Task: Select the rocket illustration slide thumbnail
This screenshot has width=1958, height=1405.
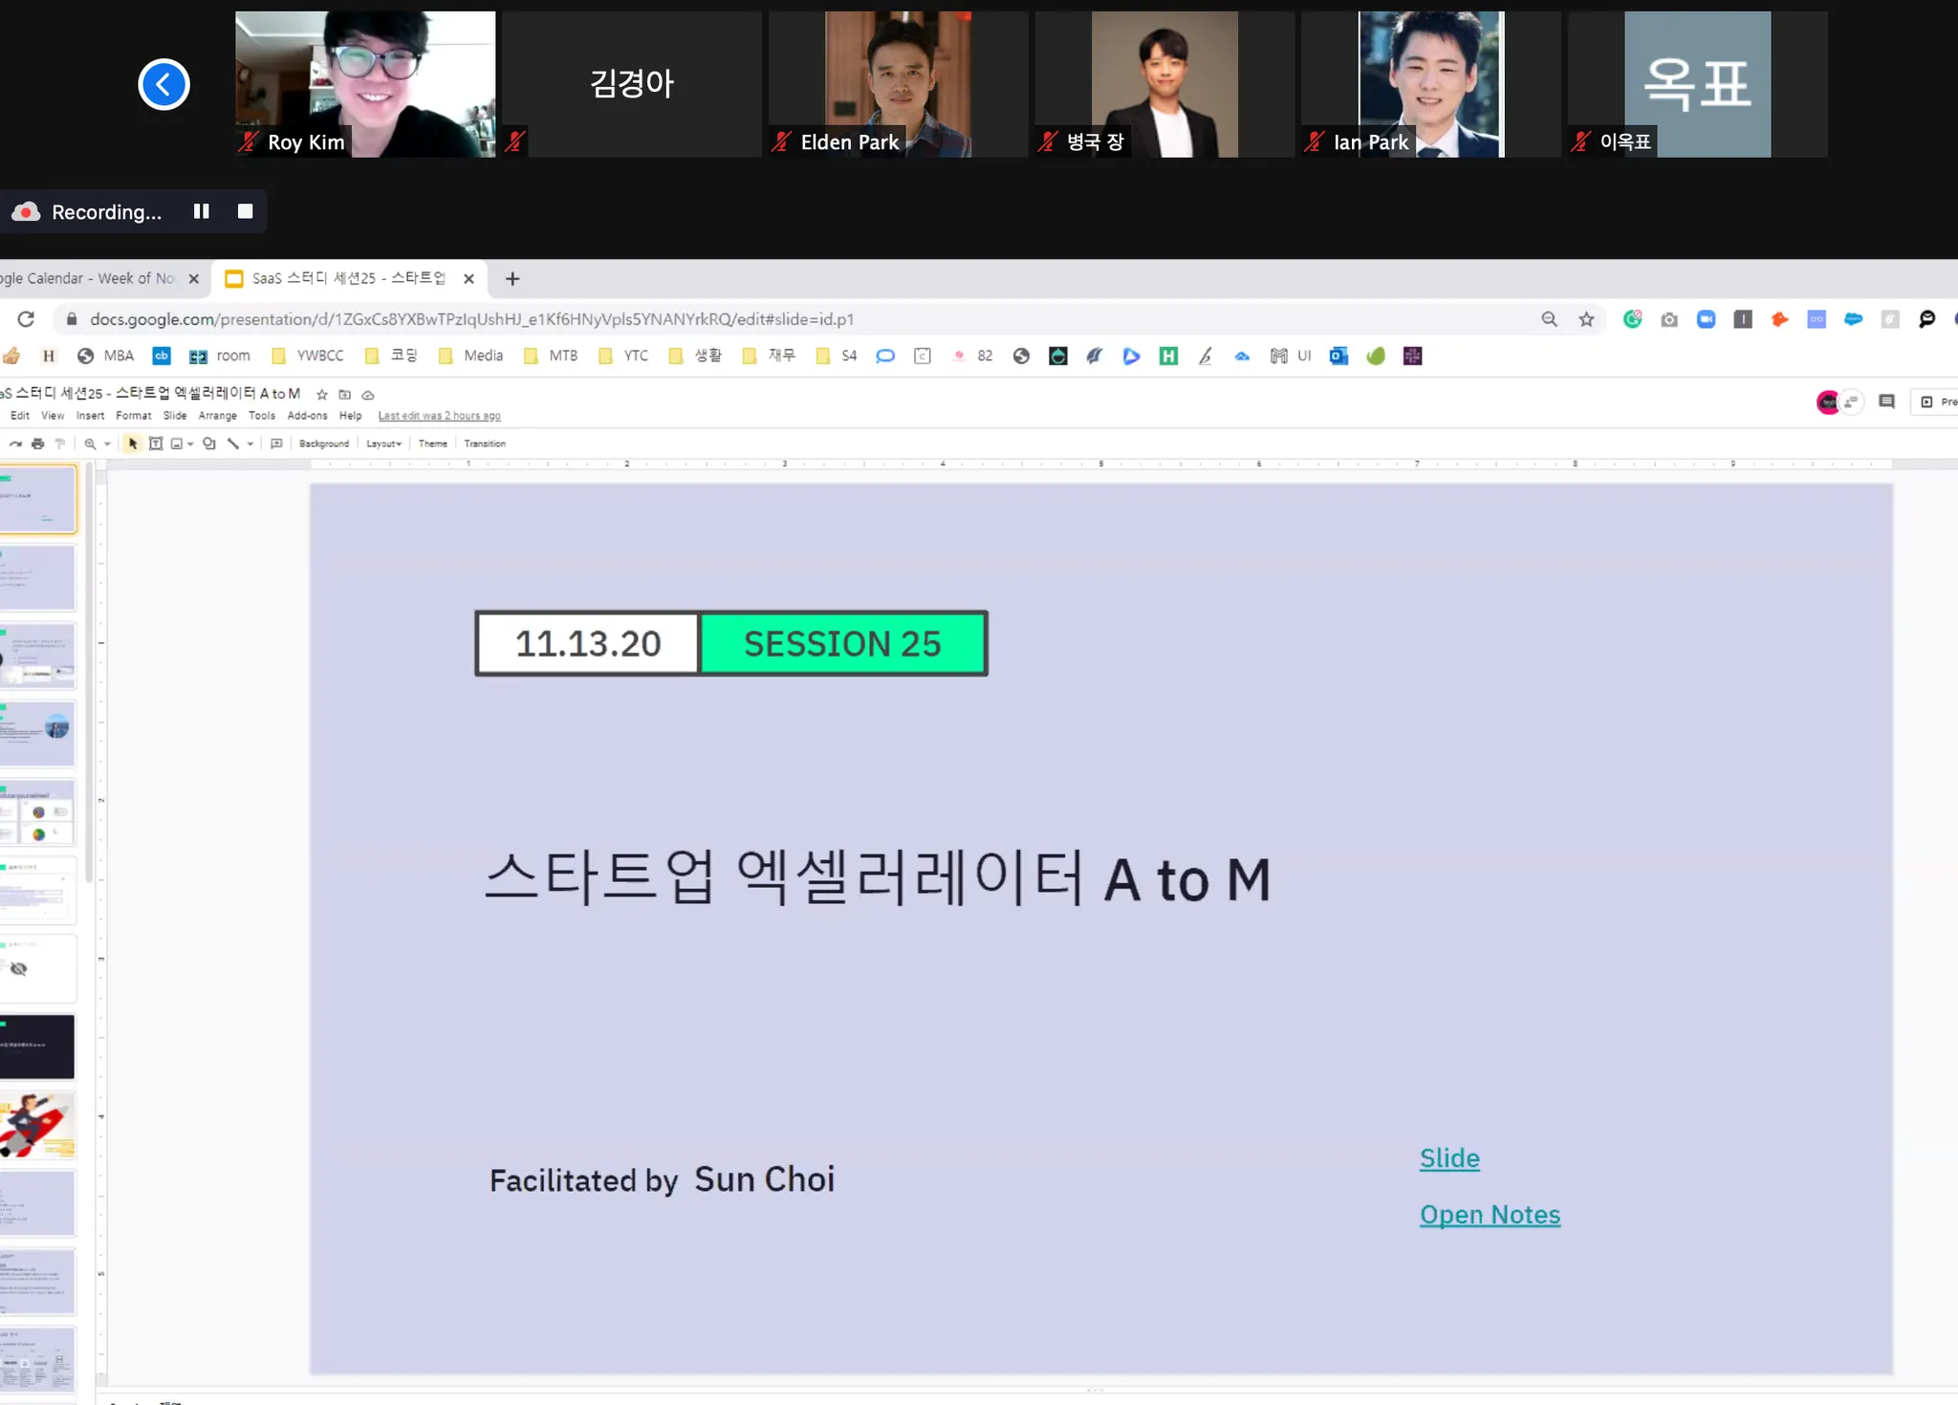Action: click(37, 1126)
